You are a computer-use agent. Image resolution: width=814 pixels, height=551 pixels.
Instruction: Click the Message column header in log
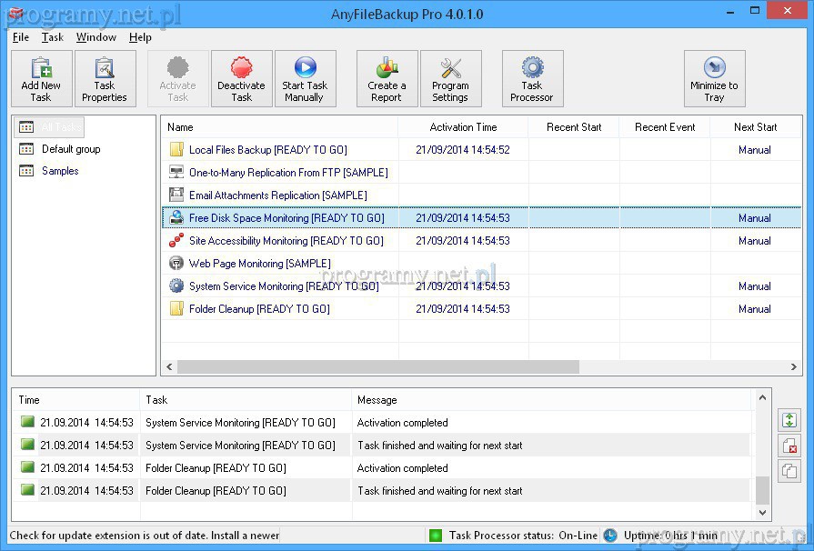point(377,400)
